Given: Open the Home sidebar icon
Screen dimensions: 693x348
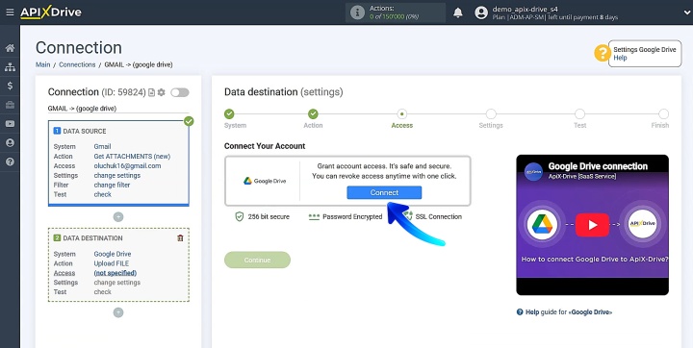Looking at the screenshot, I should [10, 48].
